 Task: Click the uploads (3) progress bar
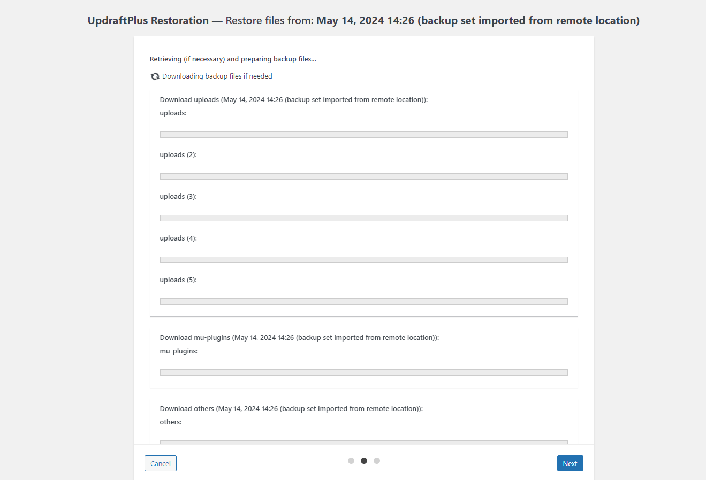(x=364, y=218)
